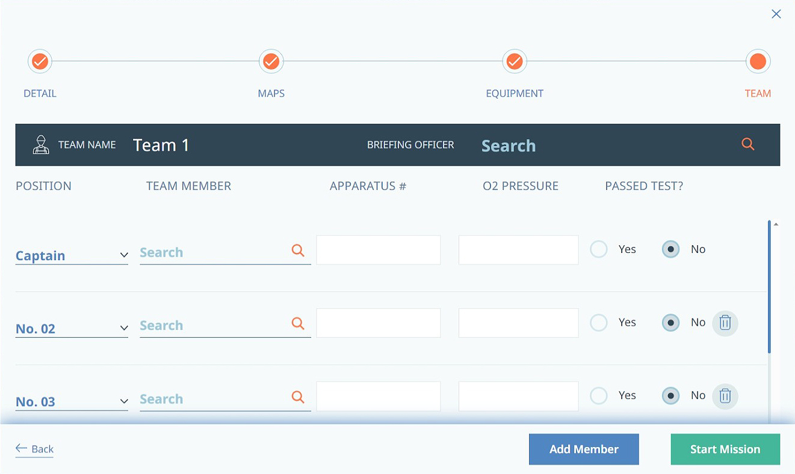Close the dialog with the X icon
This screenshot has width=795, height=474.
coord(776,14)
